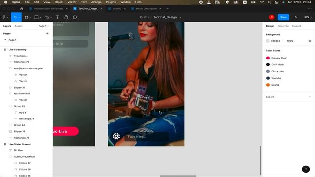315x177 pixels.
Task: Click the Type here input on canvas
Action: tap(147, 137)
